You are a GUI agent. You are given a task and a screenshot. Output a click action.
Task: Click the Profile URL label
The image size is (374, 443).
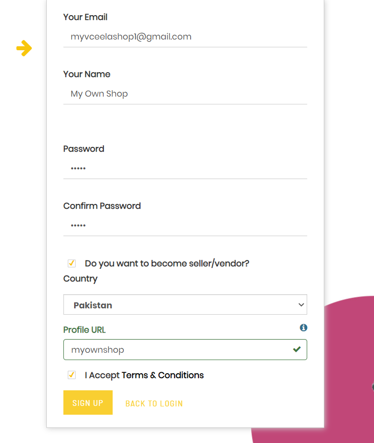[x=84, y=330]
